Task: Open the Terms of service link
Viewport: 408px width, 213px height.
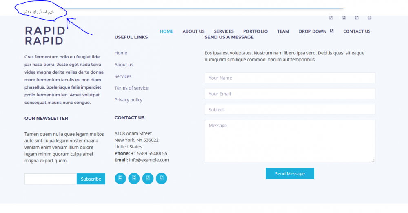Action: coord(131,88)
